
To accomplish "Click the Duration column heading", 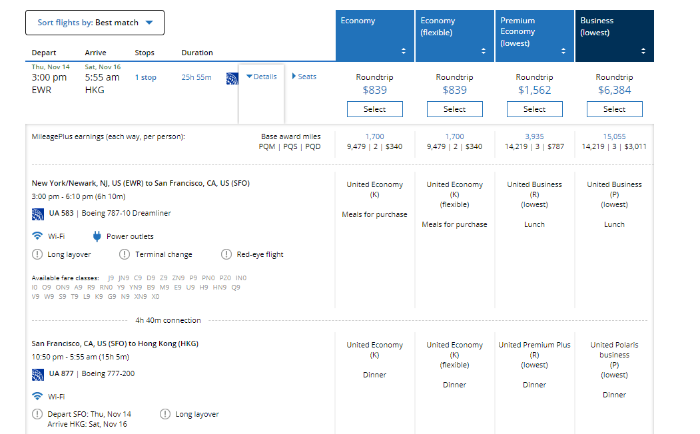I will coord(197,53).
